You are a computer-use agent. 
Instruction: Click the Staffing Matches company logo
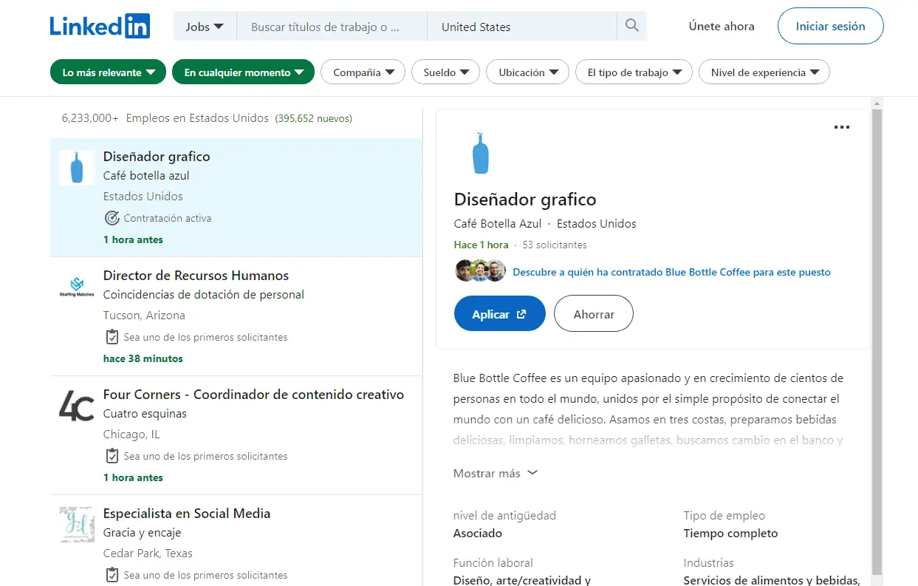(x=77, y=287)
